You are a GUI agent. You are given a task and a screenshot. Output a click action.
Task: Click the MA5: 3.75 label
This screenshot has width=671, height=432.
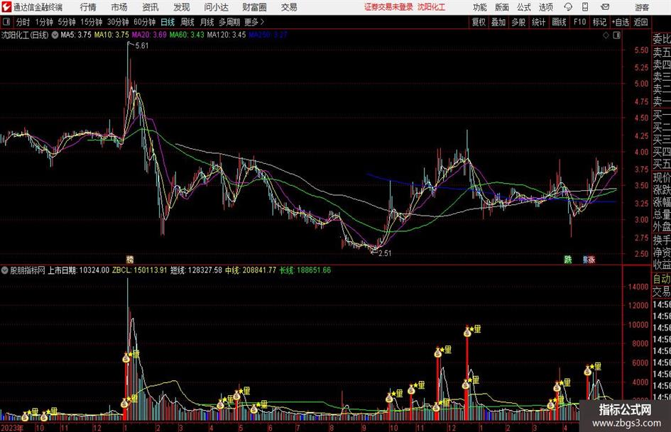coord(76,35)
